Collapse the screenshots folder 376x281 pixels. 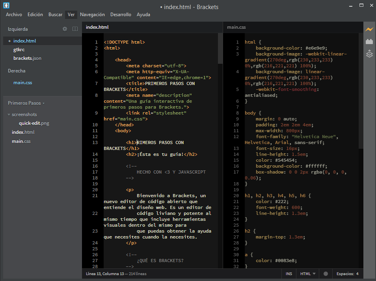[9, 115]
